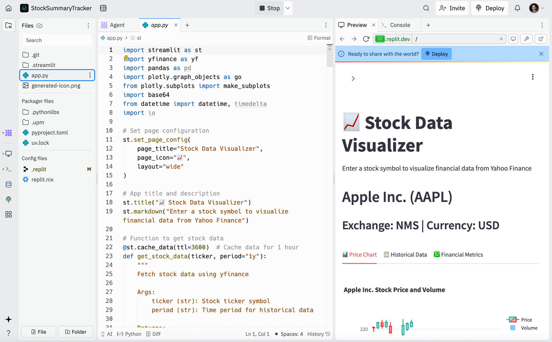Open notifications bell icon
The width and height of the screenshot is (552, 342).
coord(517,8)
